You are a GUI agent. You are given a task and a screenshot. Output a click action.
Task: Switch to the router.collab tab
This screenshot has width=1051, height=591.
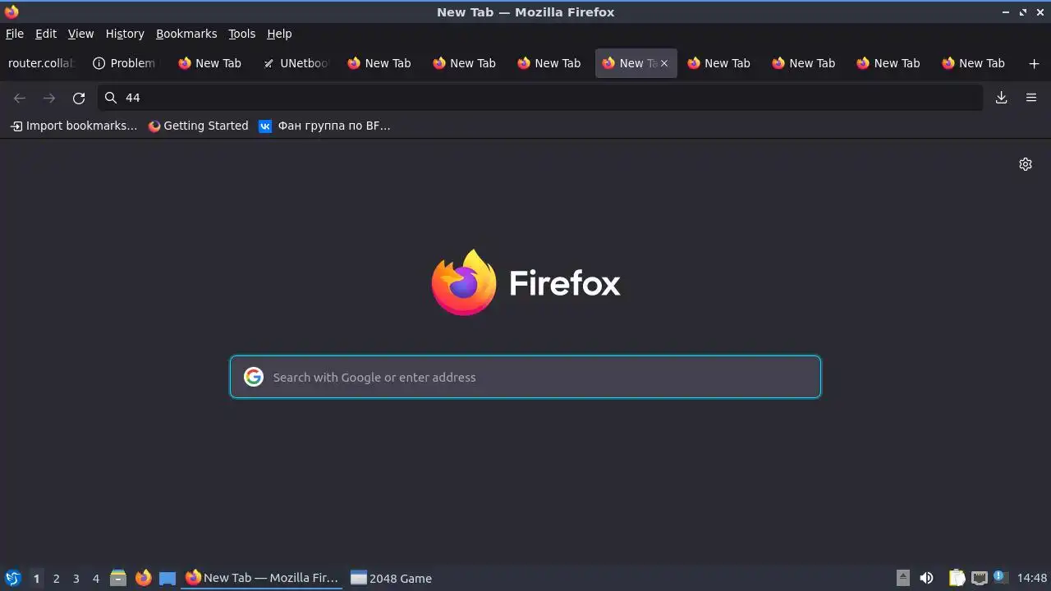click(41, 63)
